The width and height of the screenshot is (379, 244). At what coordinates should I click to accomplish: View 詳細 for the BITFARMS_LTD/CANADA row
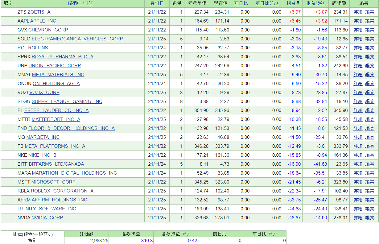[358, 164]
